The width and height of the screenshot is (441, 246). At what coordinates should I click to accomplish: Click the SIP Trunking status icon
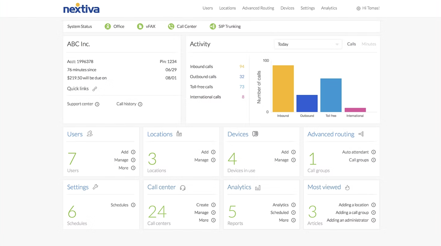pos(213,26)
